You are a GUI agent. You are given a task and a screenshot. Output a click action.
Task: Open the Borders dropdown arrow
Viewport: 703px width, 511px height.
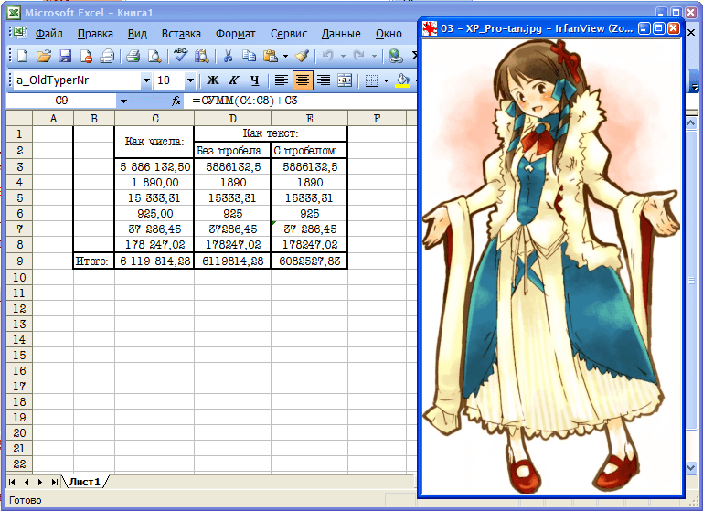[x=386, y=81]
